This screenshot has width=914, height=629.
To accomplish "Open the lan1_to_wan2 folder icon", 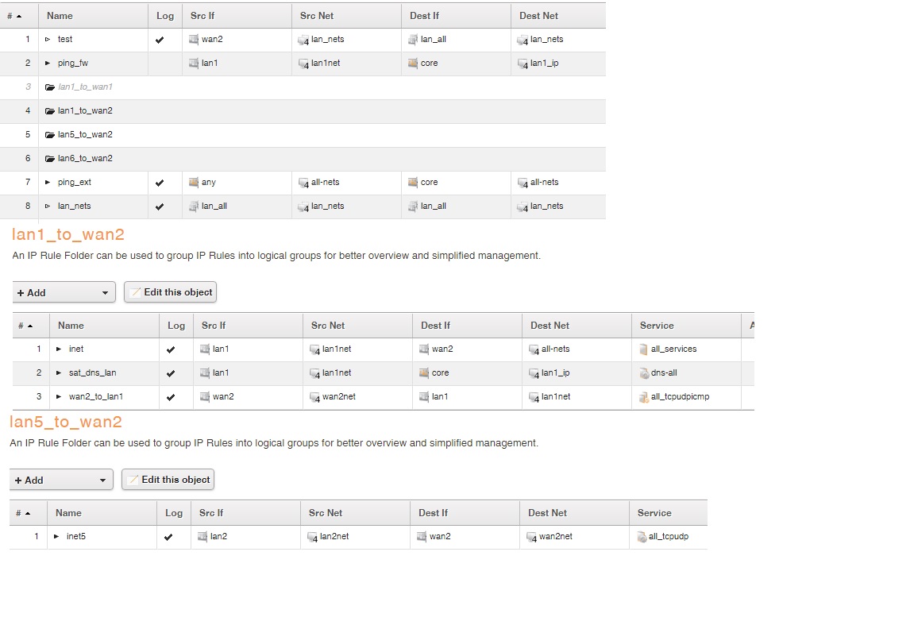I will pos(50,111).
